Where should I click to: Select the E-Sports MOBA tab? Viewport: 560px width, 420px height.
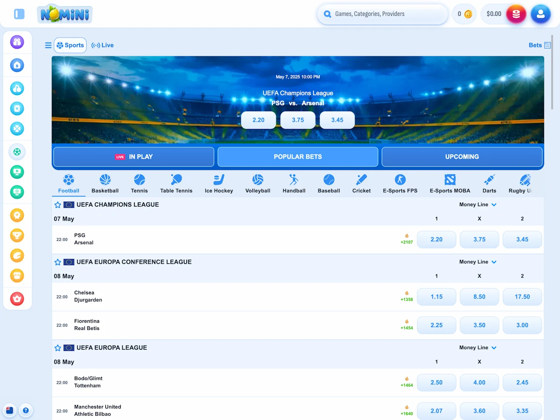(450, 184)
